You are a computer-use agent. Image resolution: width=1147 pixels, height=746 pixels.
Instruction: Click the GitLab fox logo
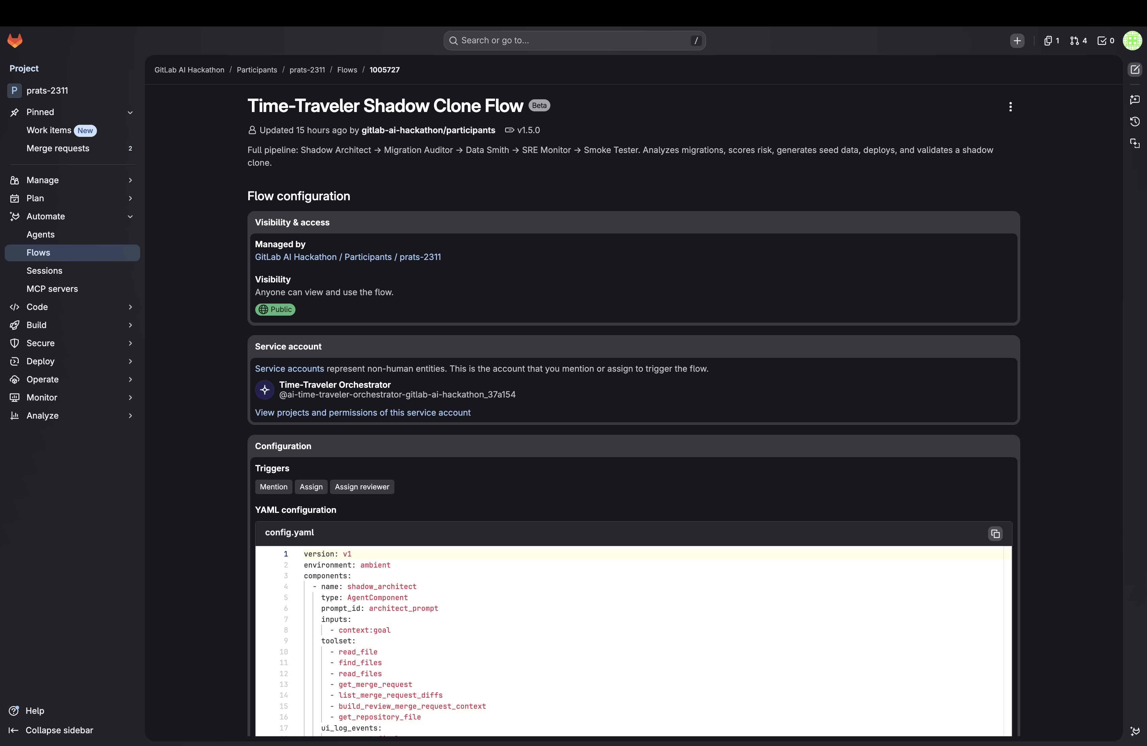[15, 41]
